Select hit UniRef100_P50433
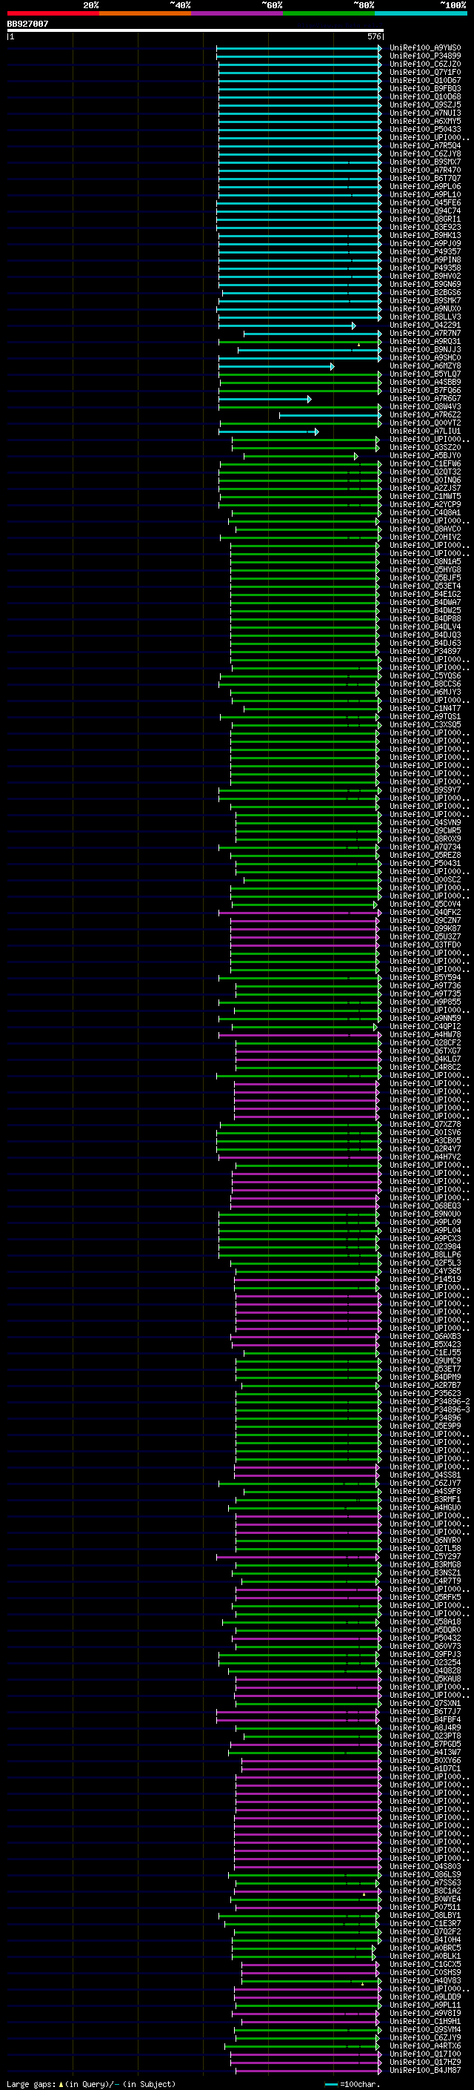Viewport: 474px width, 2090px height. pos(424,129)
